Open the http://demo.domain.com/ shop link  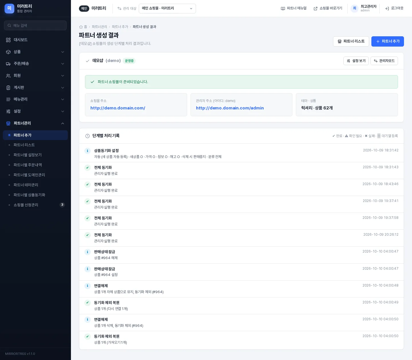118,108
